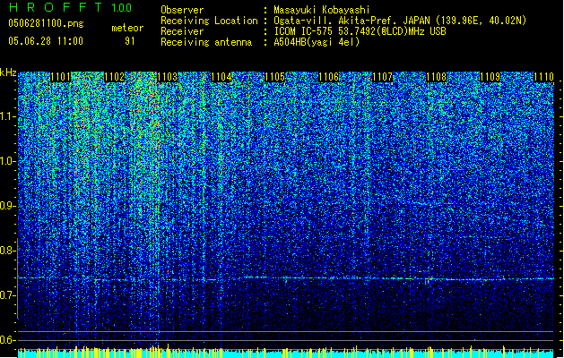
Task: Click the 1.0 kHz axis label
Action: tap(8, 161)
